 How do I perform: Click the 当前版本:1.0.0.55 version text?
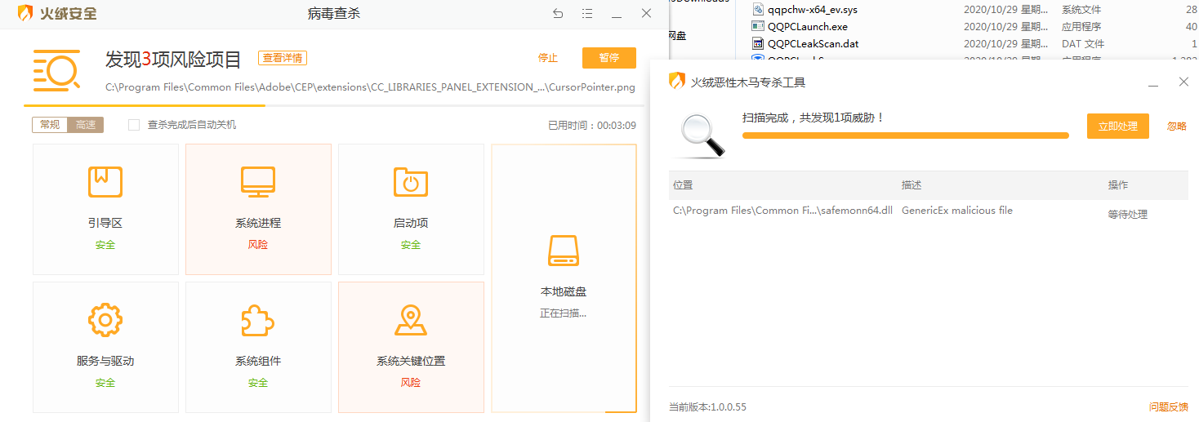pyautogui.click(x=707, y=406)
